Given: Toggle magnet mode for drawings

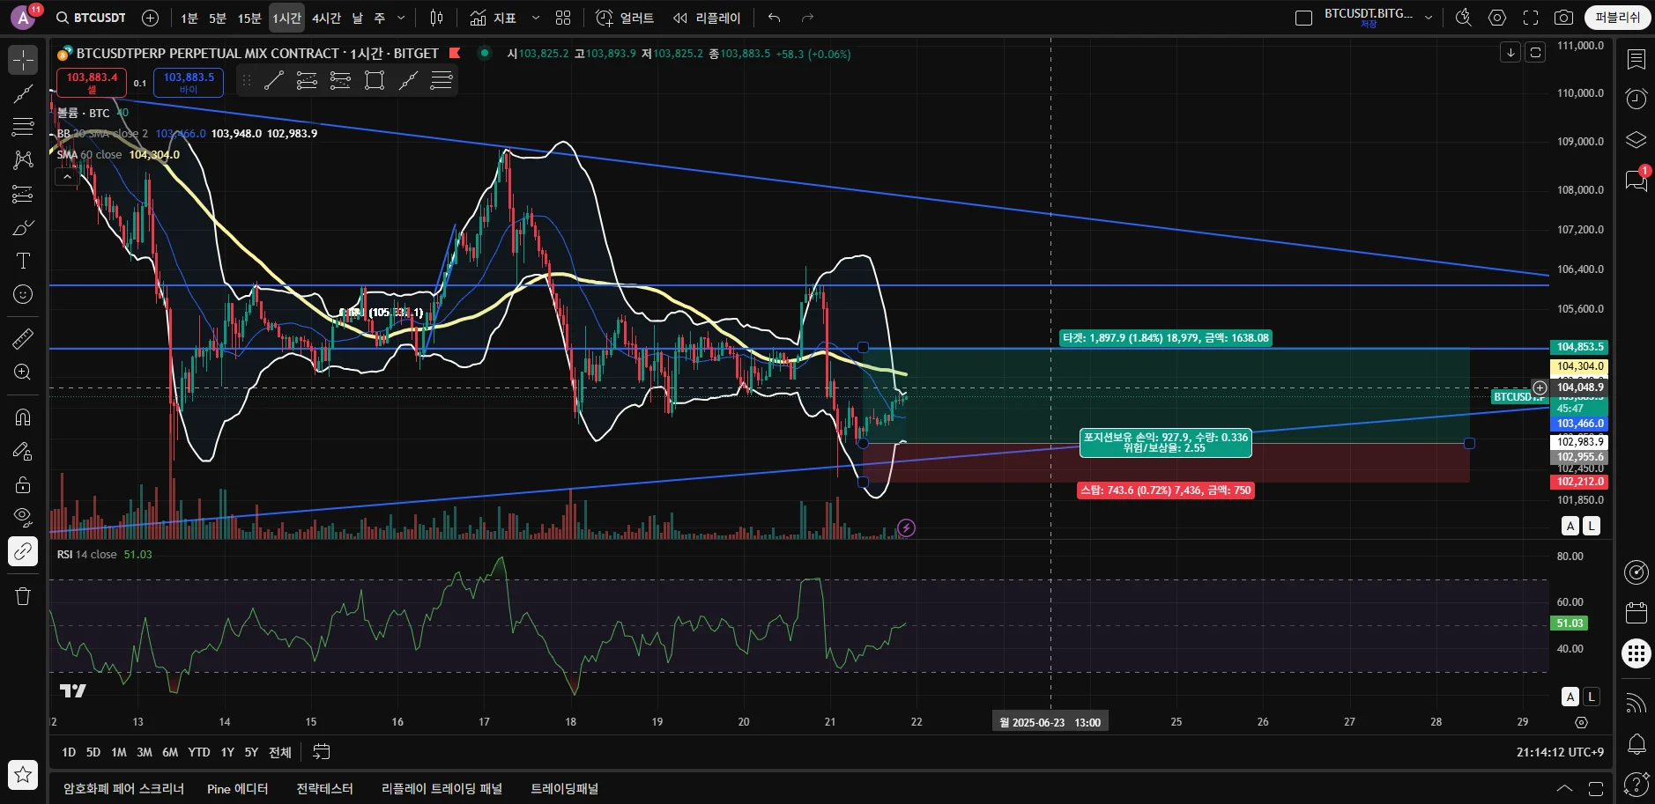Looking at the screenshot, I should pos(23,417).
